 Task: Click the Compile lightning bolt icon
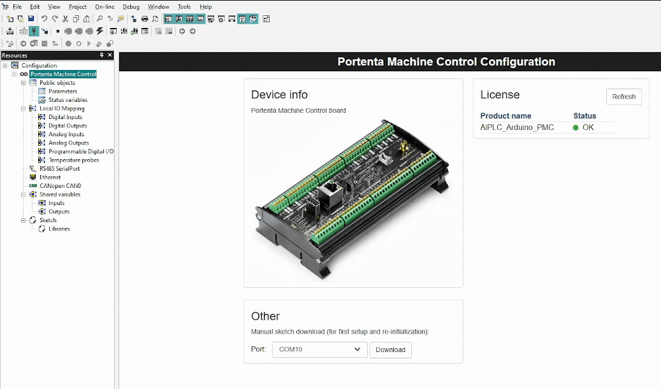99,30
